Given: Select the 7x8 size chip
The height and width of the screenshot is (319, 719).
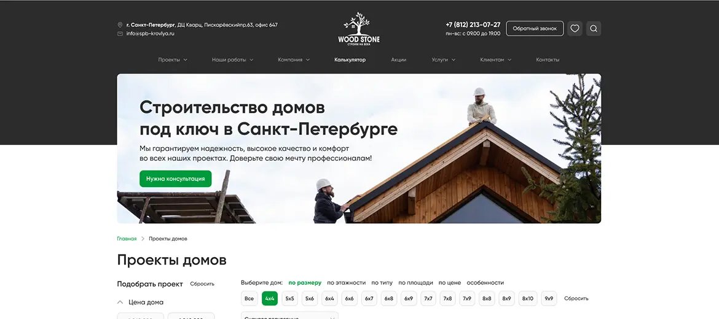Looking at the screenshot, I should tap(447, 298).
